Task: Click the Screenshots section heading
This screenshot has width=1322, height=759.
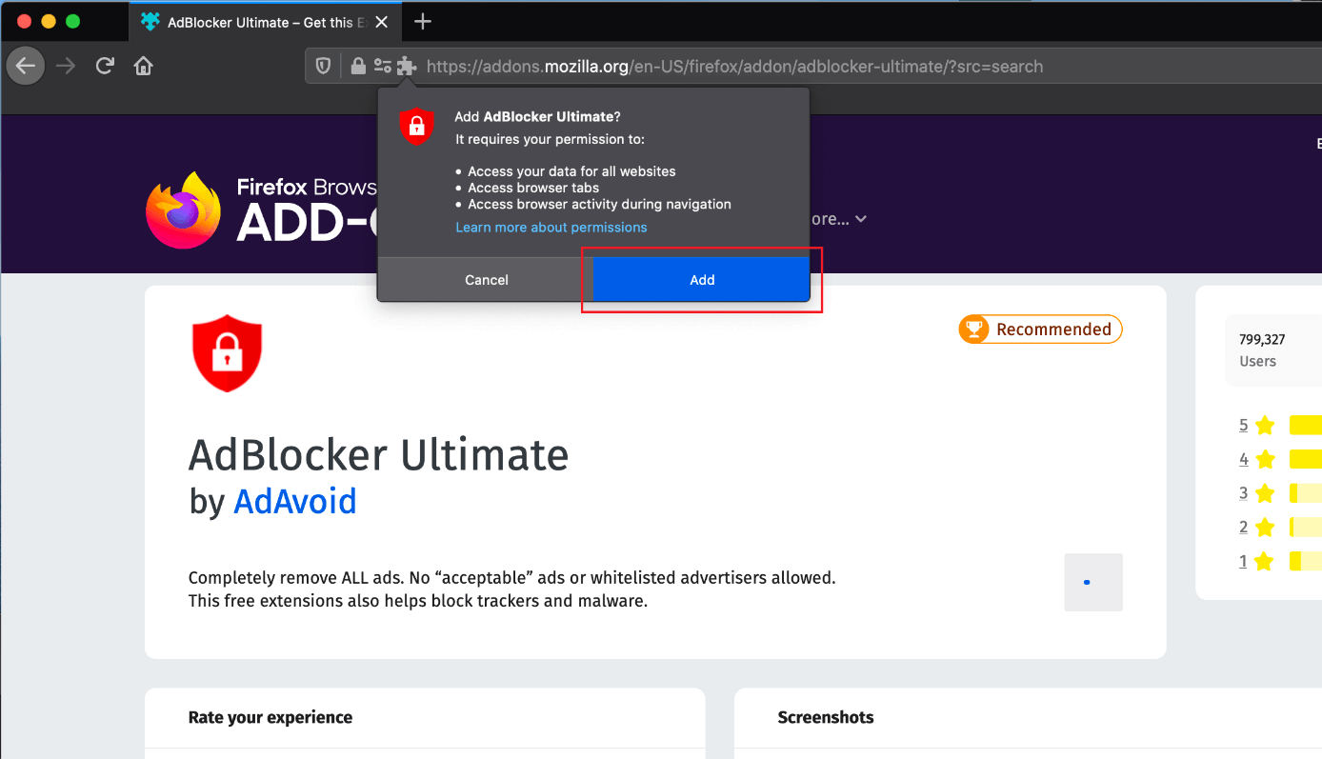Action: (826, 717)
